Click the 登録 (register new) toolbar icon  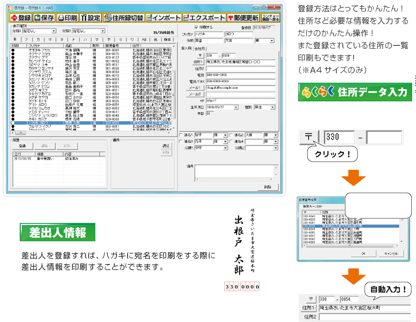20,18
